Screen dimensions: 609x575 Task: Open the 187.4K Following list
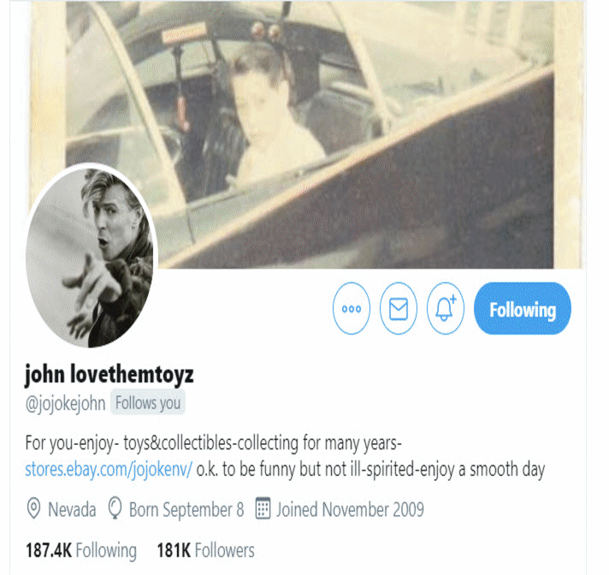[80, 550]
